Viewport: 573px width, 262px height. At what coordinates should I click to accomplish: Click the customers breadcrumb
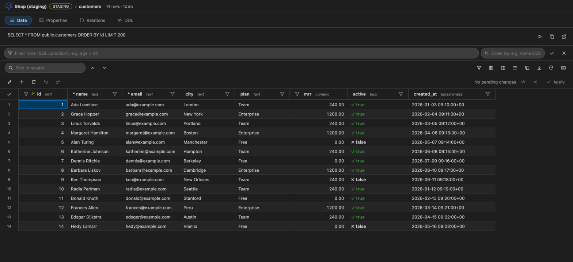[90, 7]
